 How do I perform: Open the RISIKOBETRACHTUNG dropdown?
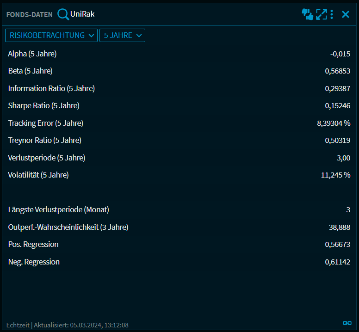51,36
